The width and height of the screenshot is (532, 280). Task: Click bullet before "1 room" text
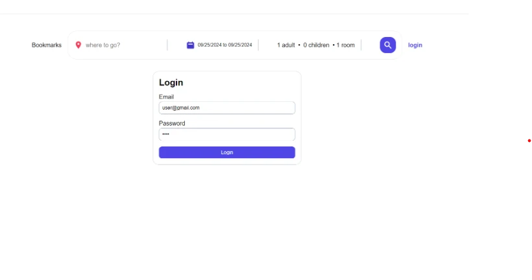point(333,45)
